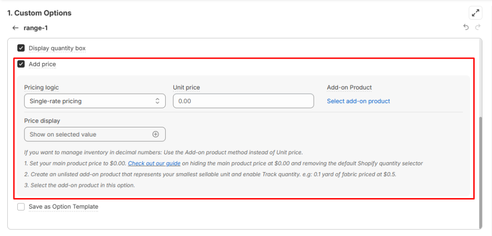
Task: Go back using the arrow beside range-1
Action: [x=15, y=28]
